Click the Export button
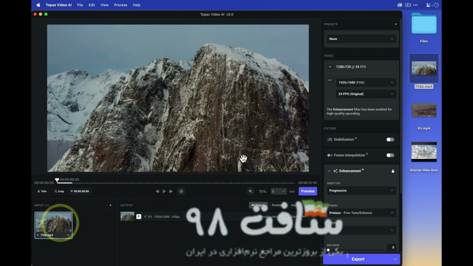Screen dimensions: 473x266 coord(358,259)
